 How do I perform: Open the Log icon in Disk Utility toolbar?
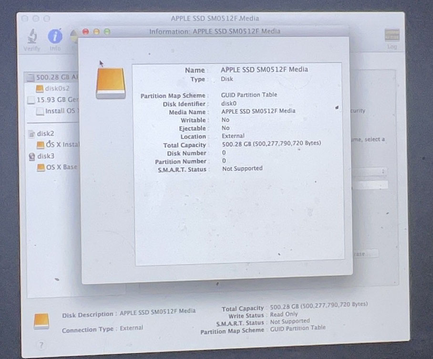coord(392,35)
